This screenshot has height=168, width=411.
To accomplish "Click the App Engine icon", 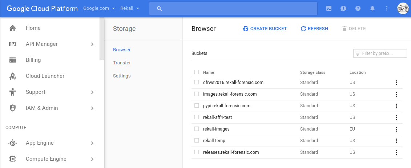I will click(13, 143).
